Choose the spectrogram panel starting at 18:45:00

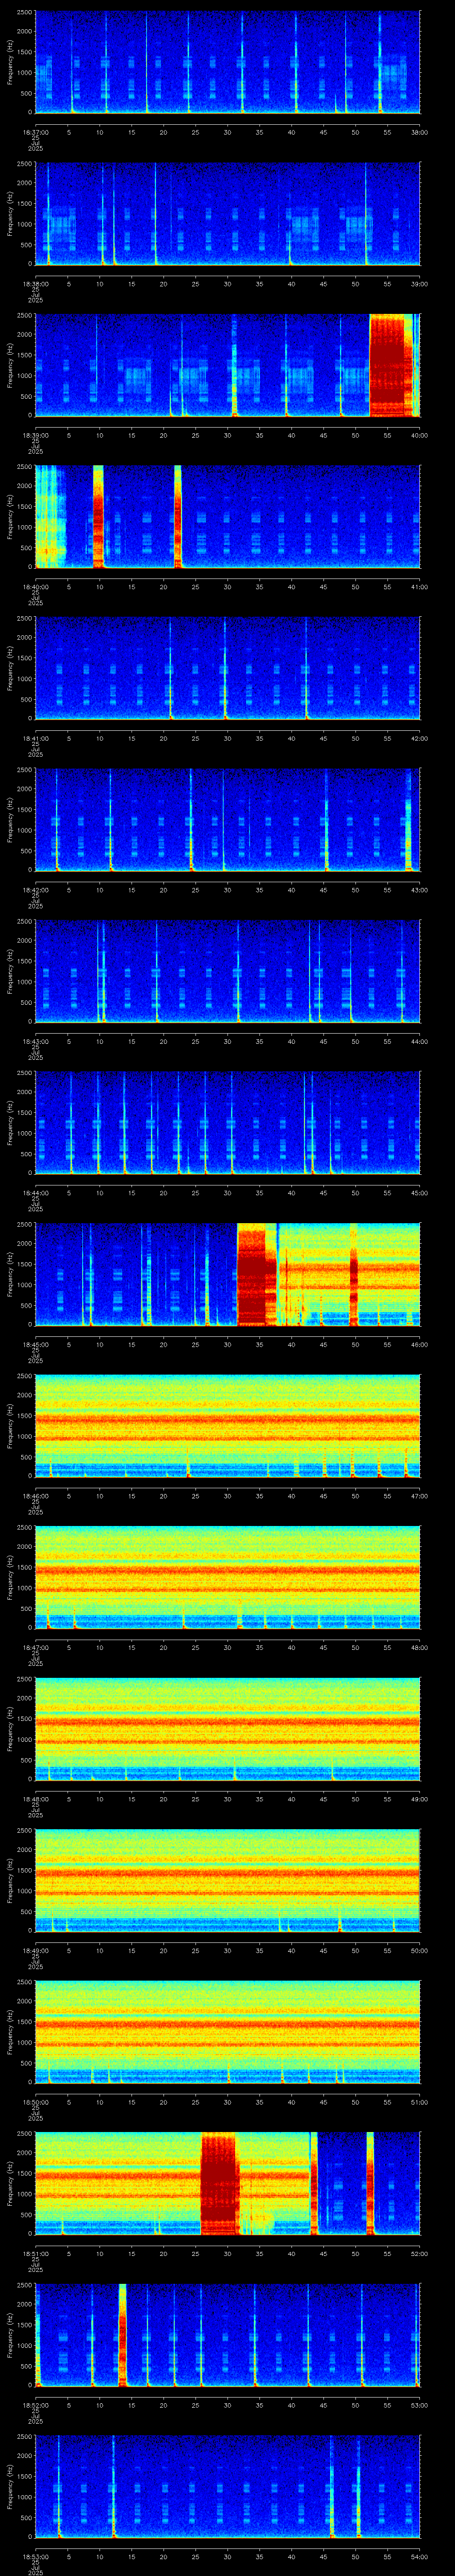click(x=227, y=1274)
